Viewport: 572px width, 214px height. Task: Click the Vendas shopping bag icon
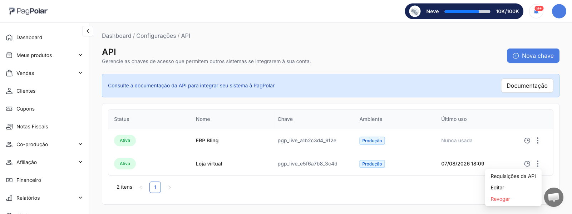pyautogui.click(x=9, y=73)
